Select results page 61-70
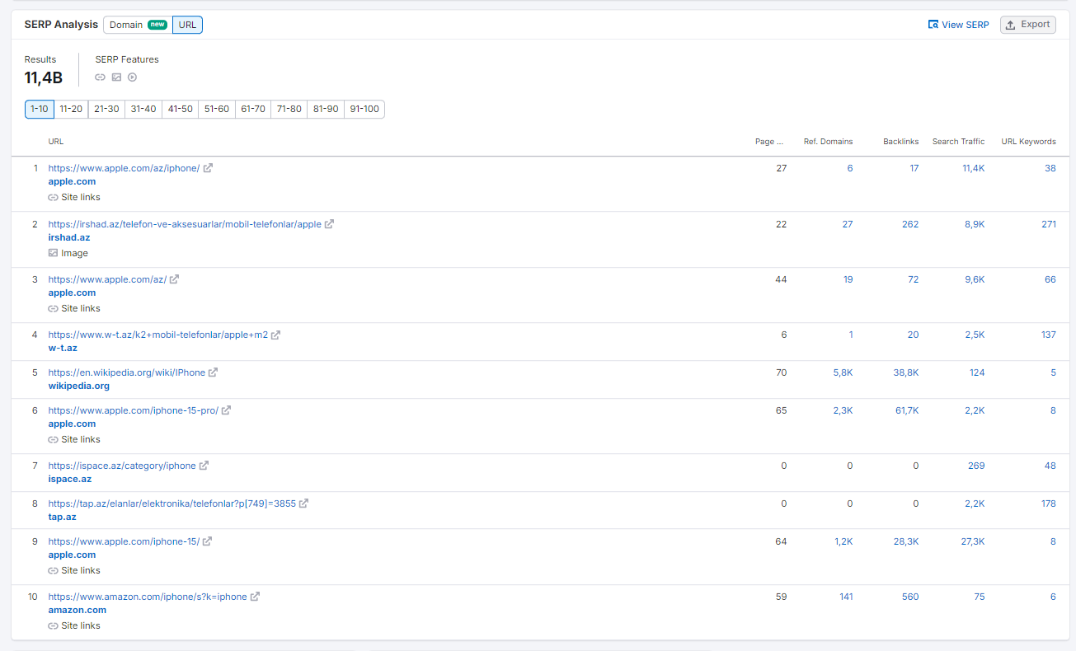 coord(253,109)
